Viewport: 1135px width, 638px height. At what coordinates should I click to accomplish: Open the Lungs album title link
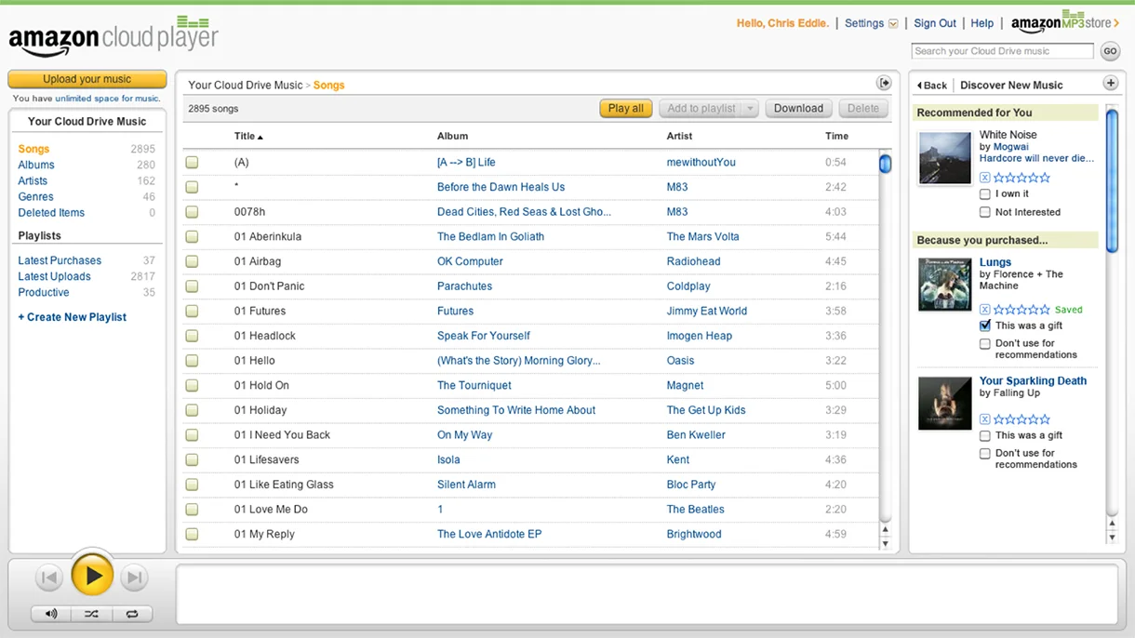pos(995,262)
